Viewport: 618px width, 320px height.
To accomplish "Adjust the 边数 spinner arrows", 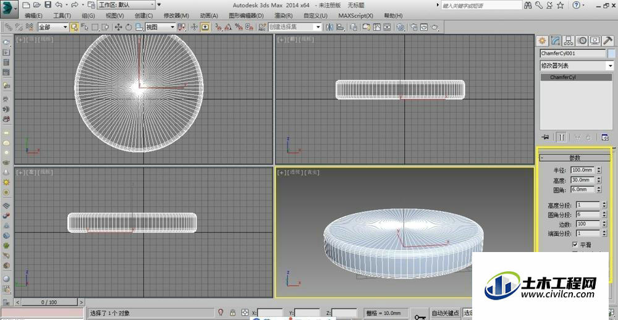I will [x=604, y=224].
